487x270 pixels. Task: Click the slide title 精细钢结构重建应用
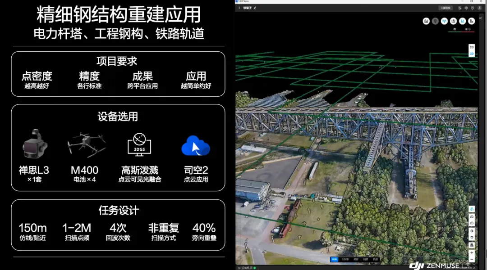pos(119,14)
